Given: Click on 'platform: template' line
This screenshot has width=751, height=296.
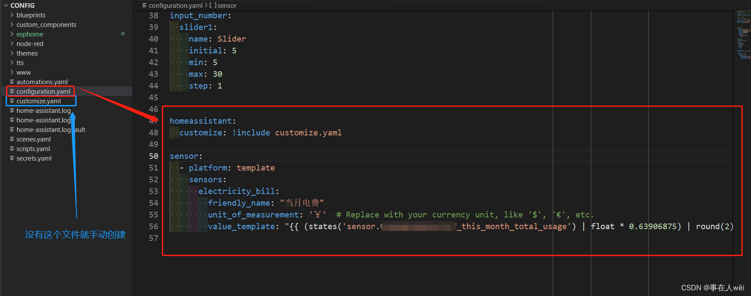Looking at the screenshot, I should (x=231, y=168).
